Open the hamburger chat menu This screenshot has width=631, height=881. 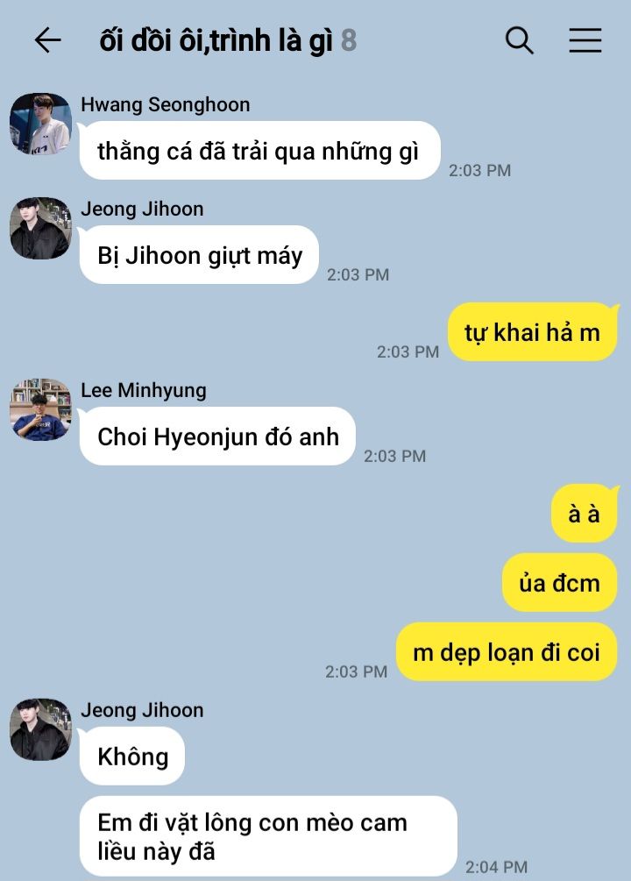585,40
